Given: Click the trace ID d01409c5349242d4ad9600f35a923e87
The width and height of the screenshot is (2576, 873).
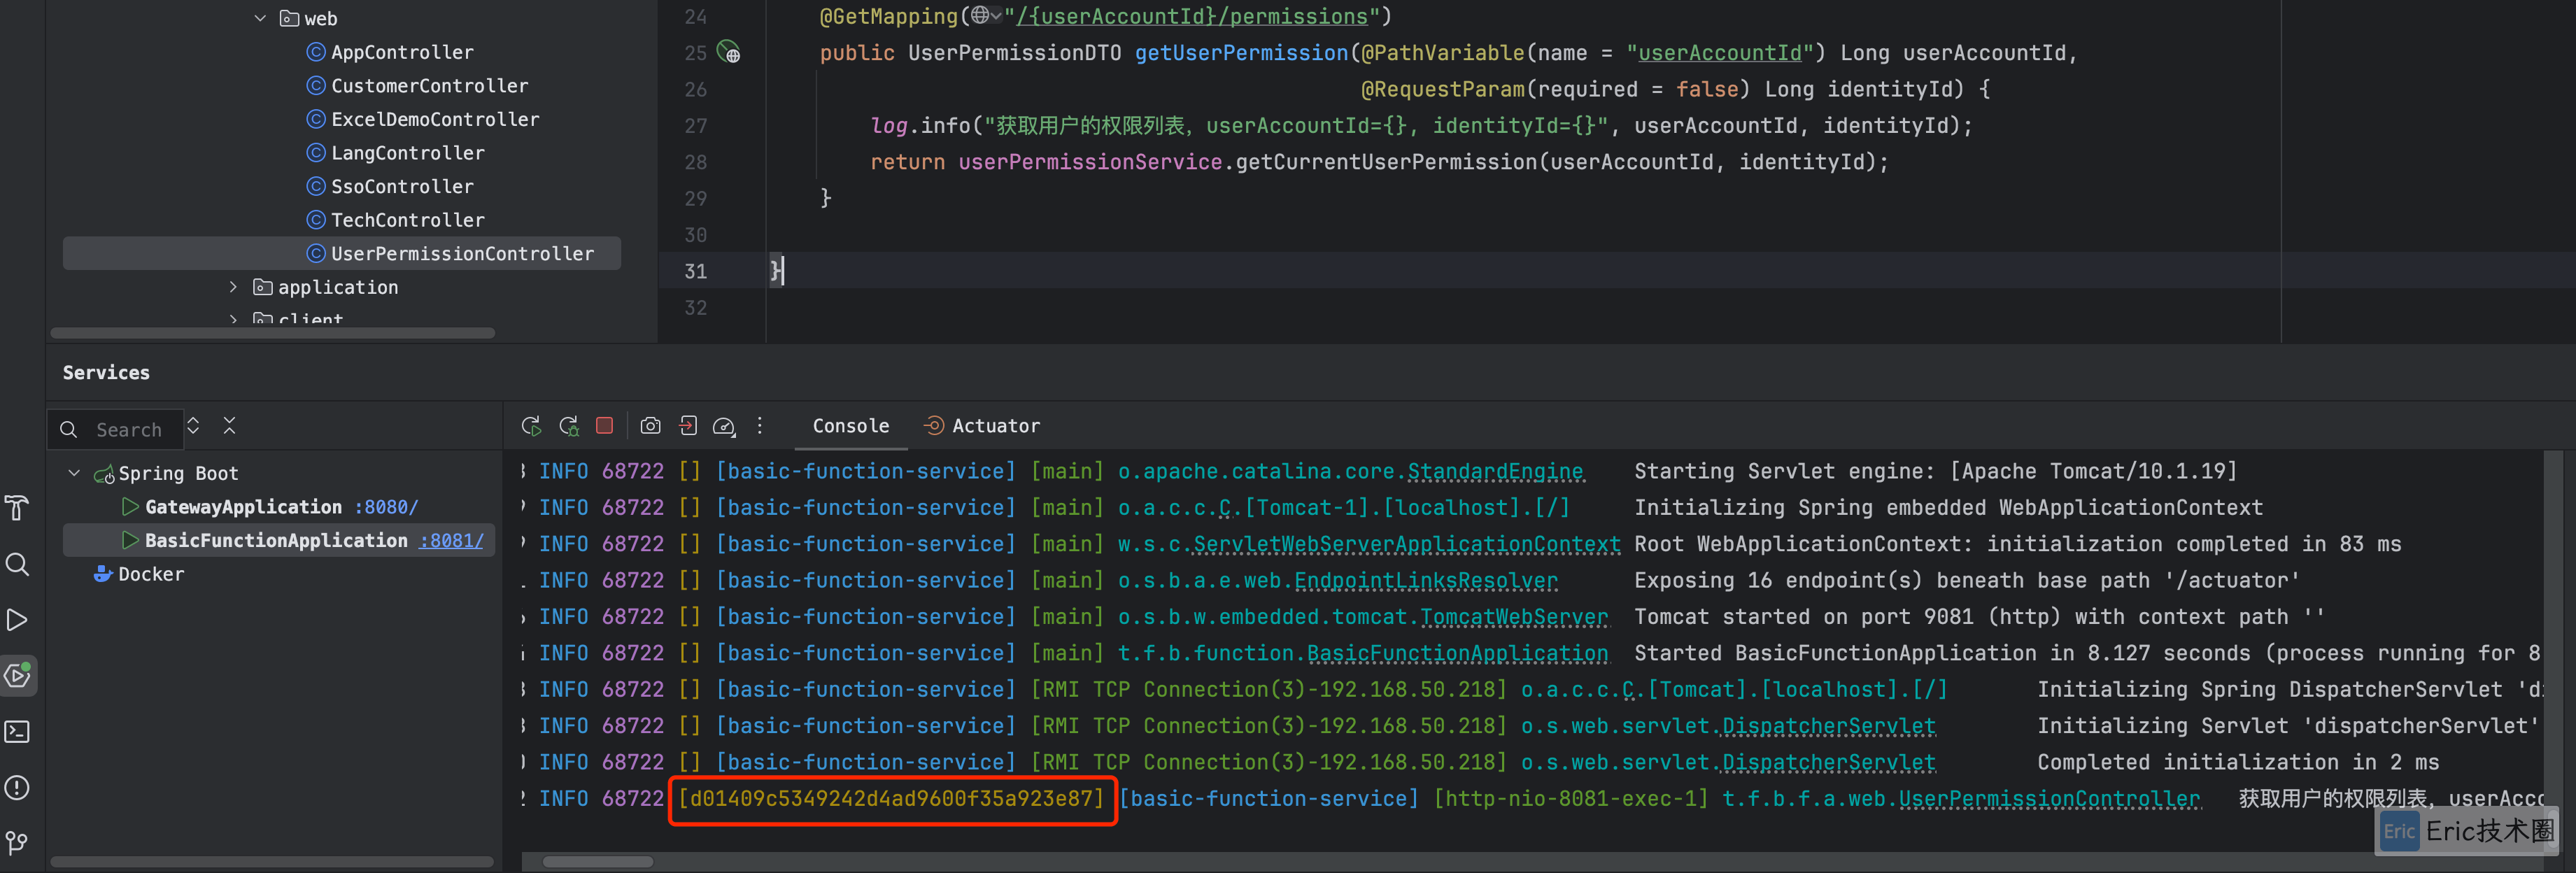Looking at the screenshot, I should [x=891, y=799].
